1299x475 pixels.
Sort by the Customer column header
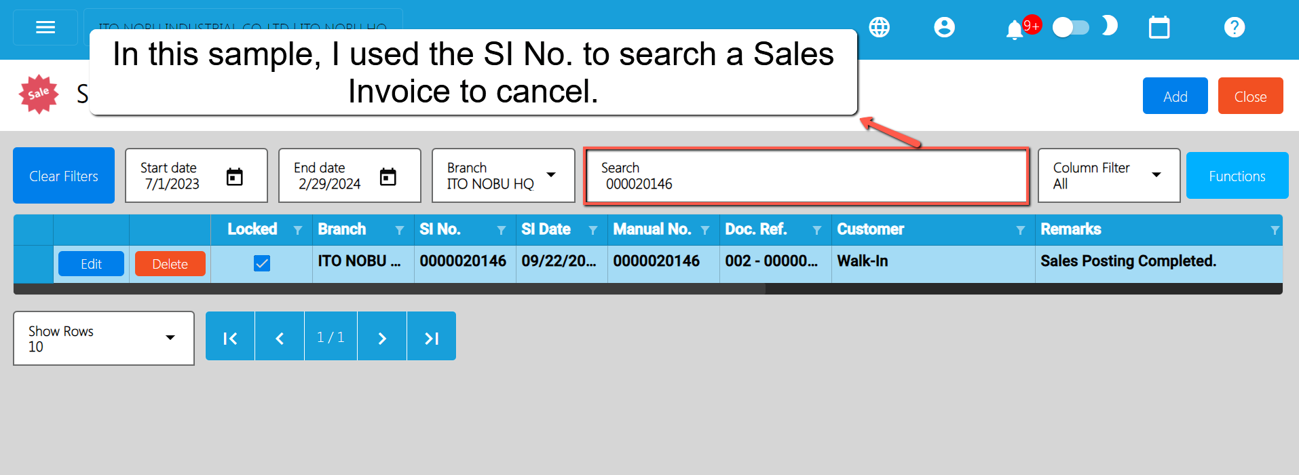point(870,229)
